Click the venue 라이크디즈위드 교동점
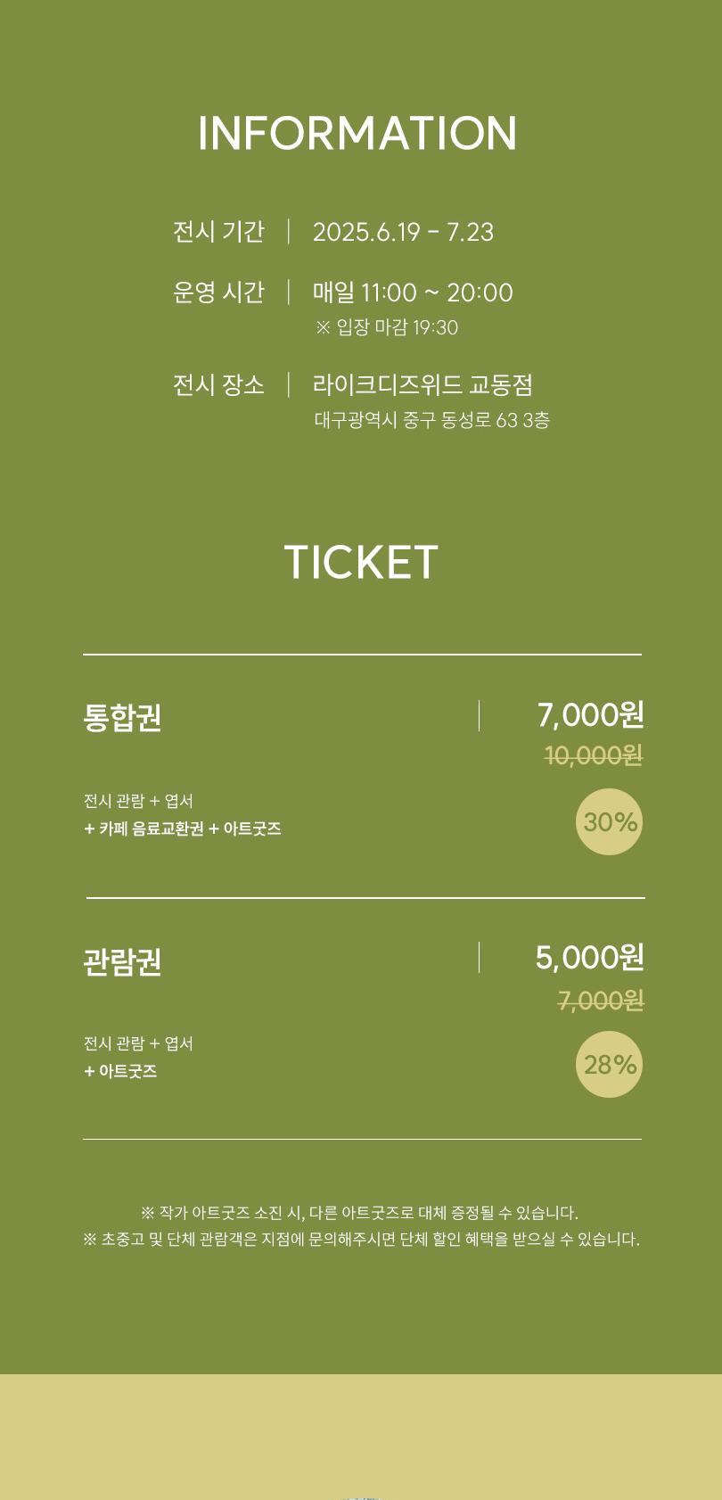The image size is (722, 1500). click(x=423, y=385)
